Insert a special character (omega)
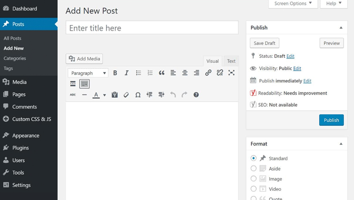Image resolution: width=354 pixels, height=200 pixels. 138,95
